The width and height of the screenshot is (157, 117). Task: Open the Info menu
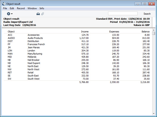42,8
